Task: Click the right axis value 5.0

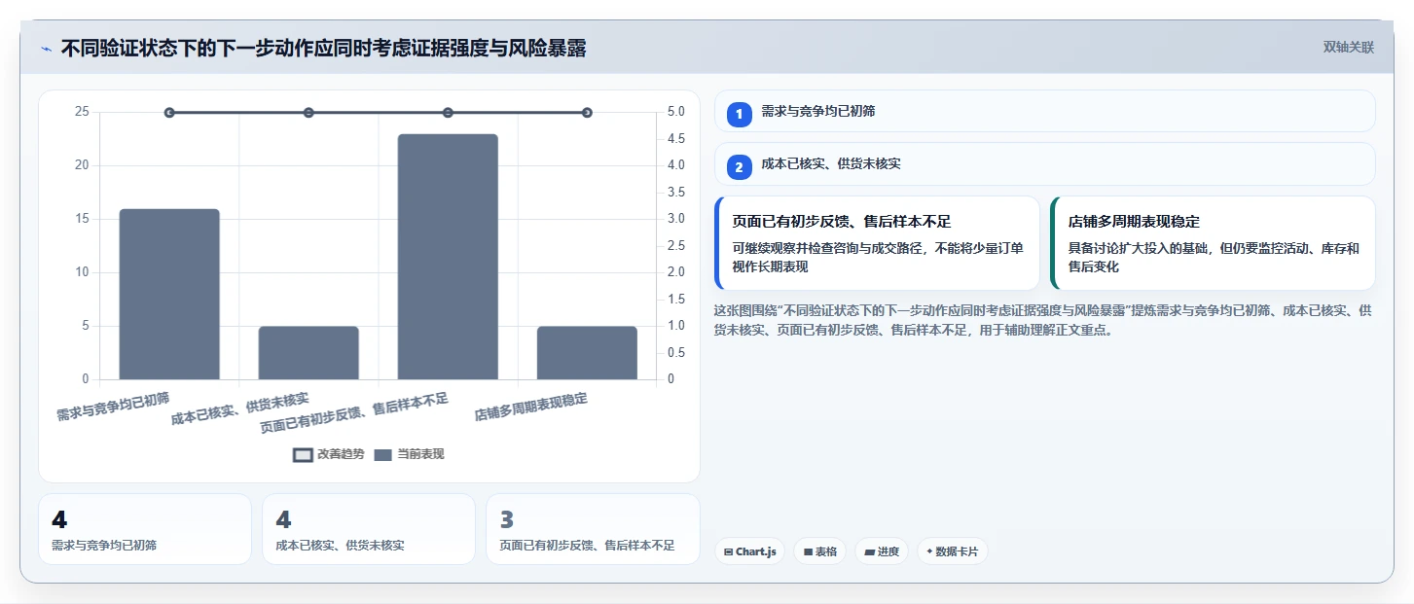Action: coord(674,112)
